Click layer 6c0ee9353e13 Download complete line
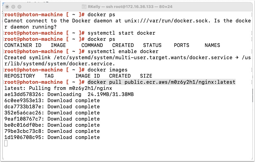 (x=52, y=101)
